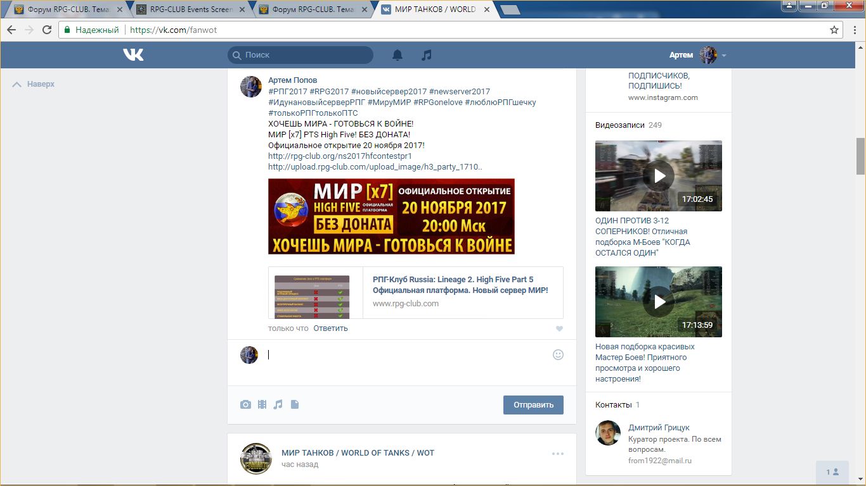Click the profile avatar in the header
The width and height of the screenshot is (866, 486).
pos(708,55)
